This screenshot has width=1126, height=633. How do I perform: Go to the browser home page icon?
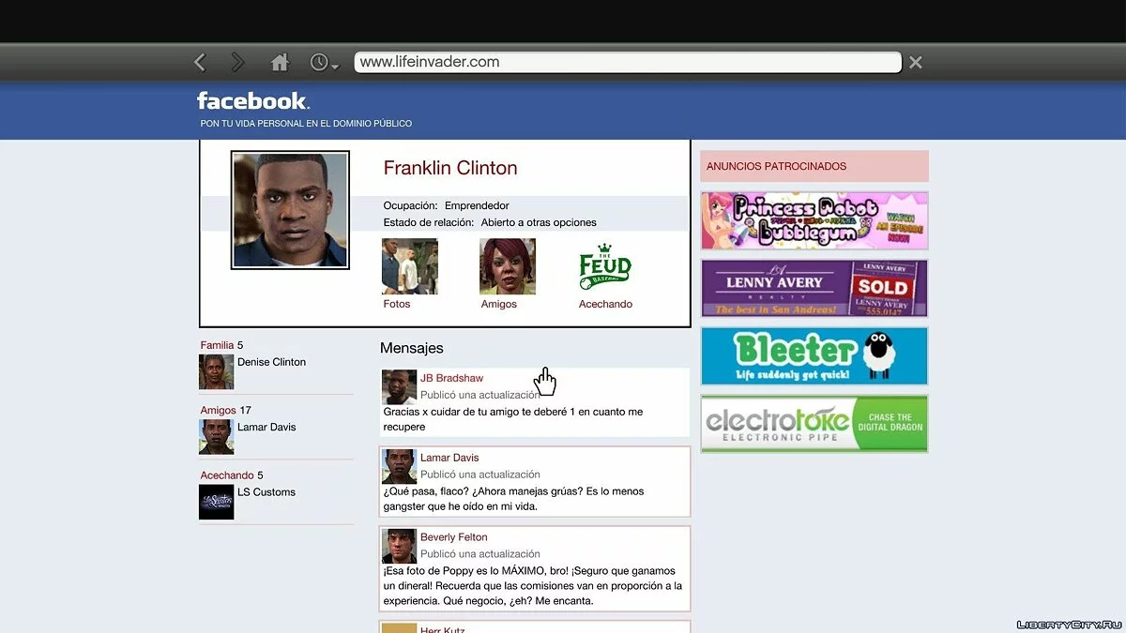(280, 63)
